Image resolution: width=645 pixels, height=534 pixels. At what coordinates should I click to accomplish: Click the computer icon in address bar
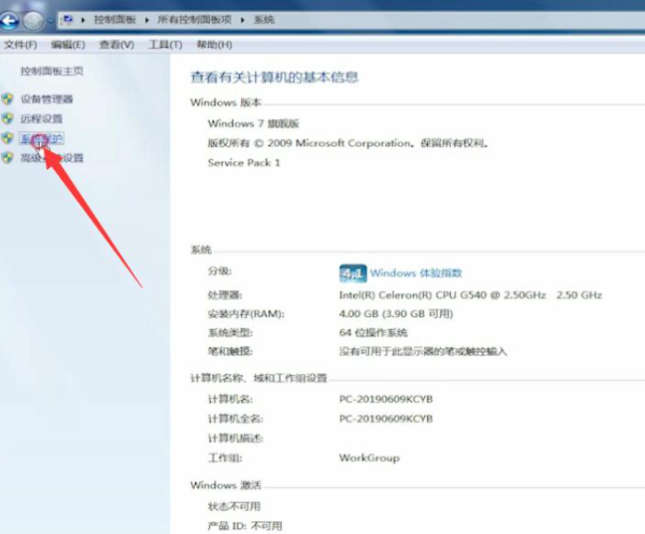[x=67, y=19]
